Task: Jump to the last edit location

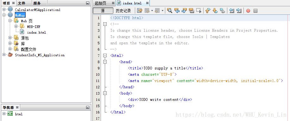Action: pos(139,11)
